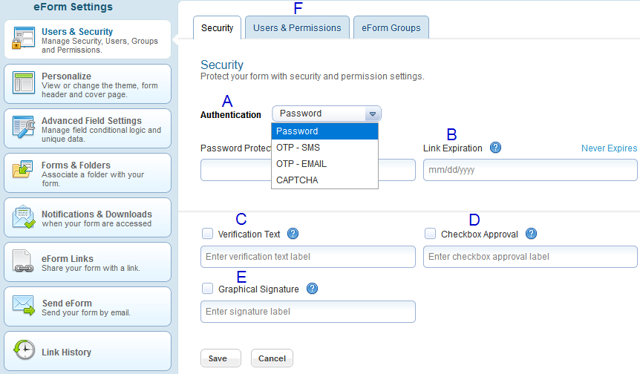The width and height of the screenshot is (640, 374).
Task: View Link History clock icon
Action: tap(24, 350)
